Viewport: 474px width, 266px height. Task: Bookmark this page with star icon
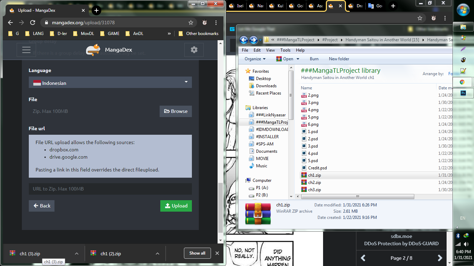pyautogui.click(x=191, y=23)
